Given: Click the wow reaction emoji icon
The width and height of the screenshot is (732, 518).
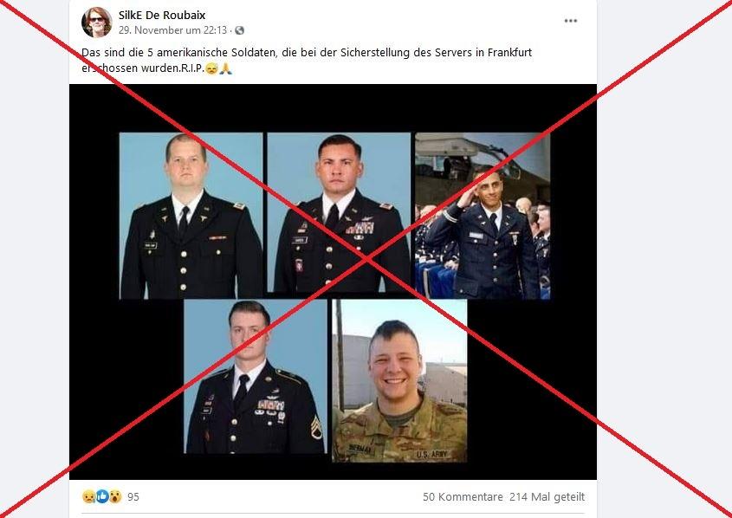Looking at the screenshot, I should 115,496.
